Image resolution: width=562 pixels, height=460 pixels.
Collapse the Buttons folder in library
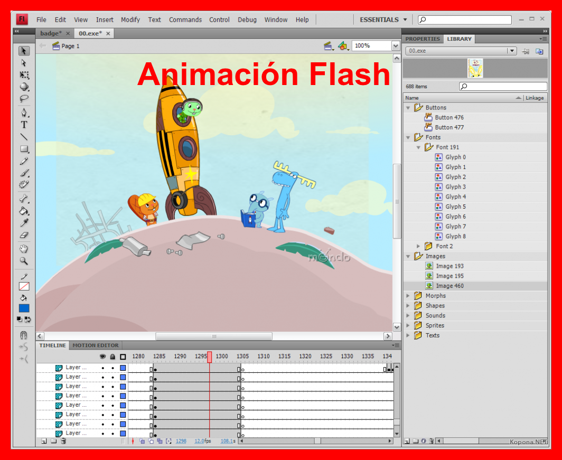(x=408, y=108)
